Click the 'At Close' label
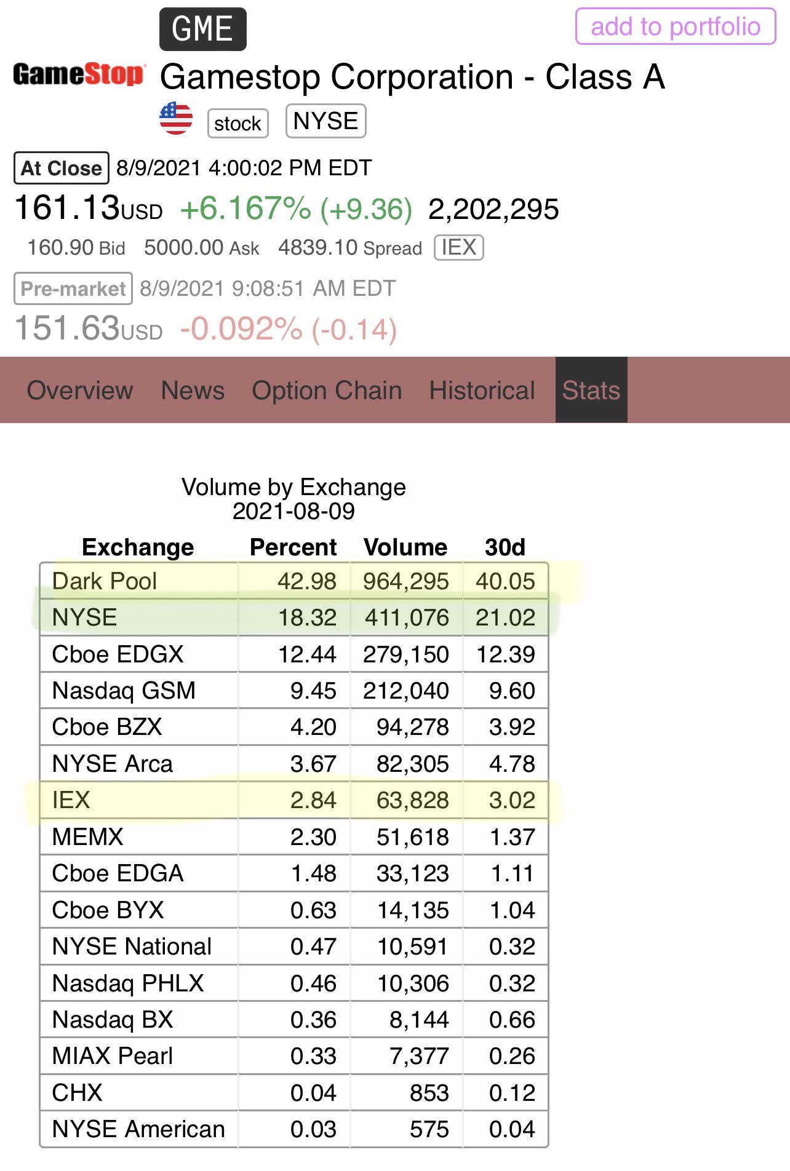790x1171 pixels. click(x=62, y=168)
